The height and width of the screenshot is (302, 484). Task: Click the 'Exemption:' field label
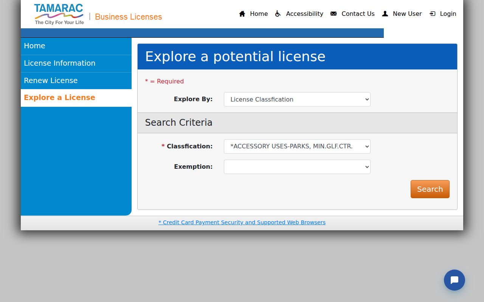click(193, 167)
